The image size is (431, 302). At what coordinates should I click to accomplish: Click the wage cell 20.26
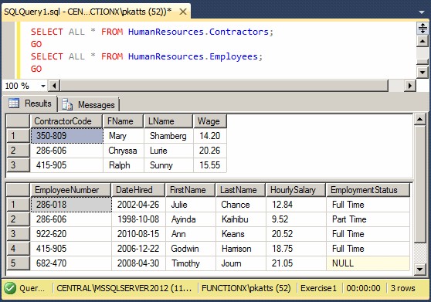pyautogui.click(x=210, y=151)
